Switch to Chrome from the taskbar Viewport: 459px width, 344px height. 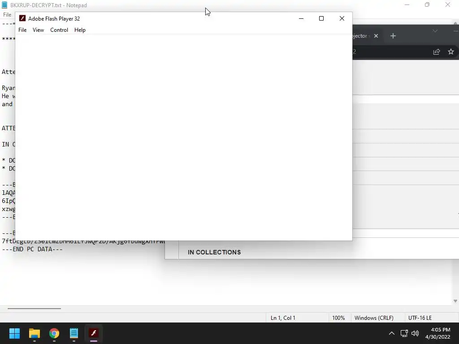click(54, 333)
